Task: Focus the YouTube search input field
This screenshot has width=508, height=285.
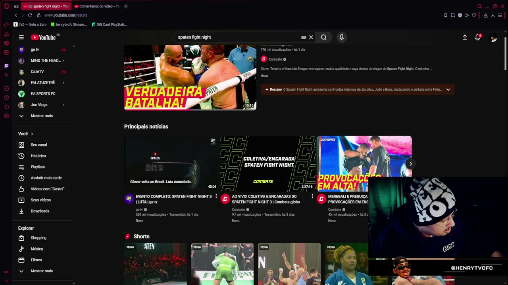Action: point(238,37)
